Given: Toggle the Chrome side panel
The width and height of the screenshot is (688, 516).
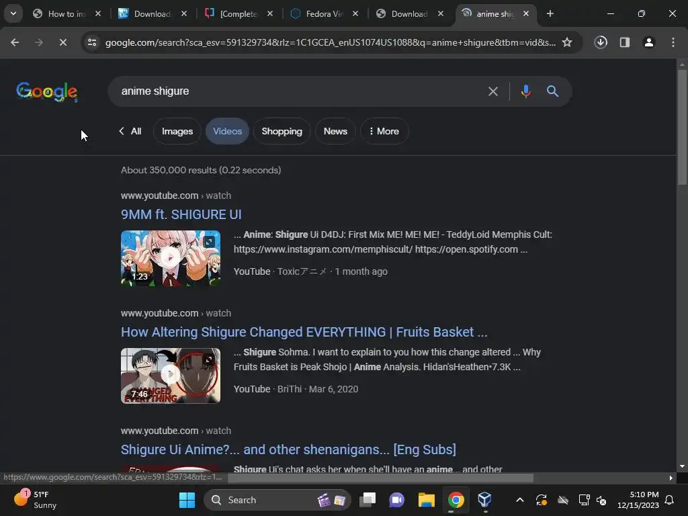Looking at the screenshot, I should pyautogui.click(x=625, y=42).
